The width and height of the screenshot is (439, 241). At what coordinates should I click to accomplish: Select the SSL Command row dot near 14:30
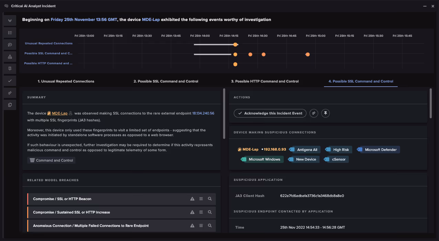pos(263,54)
